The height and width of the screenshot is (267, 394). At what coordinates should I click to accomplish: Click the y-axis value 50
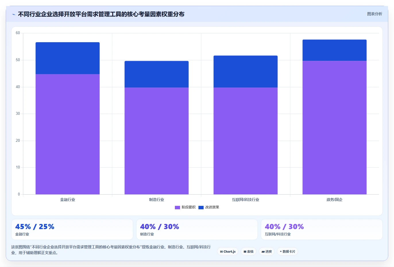coord(18,60)
